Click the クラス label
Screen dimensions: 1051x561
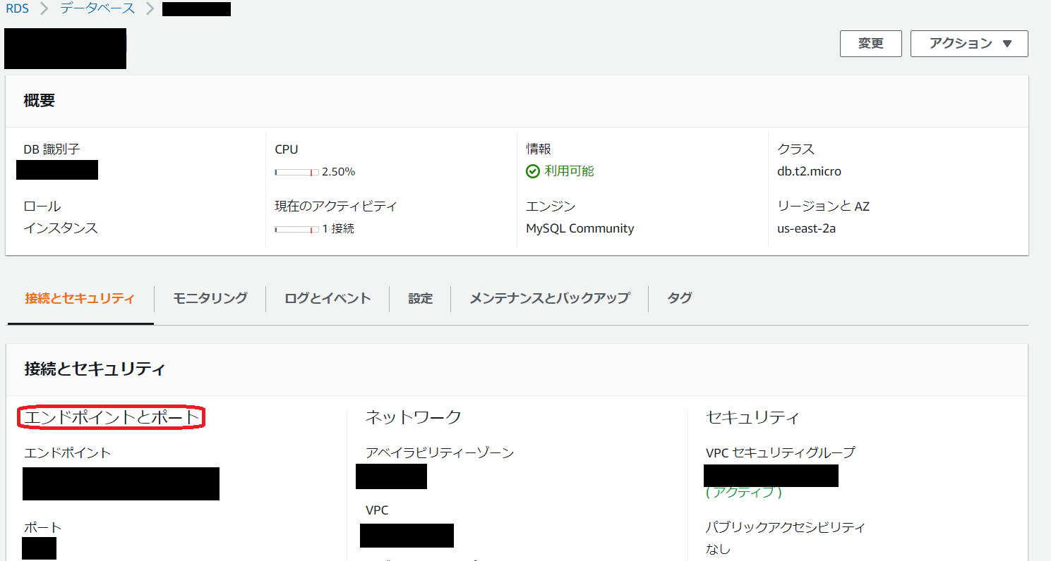795,149
